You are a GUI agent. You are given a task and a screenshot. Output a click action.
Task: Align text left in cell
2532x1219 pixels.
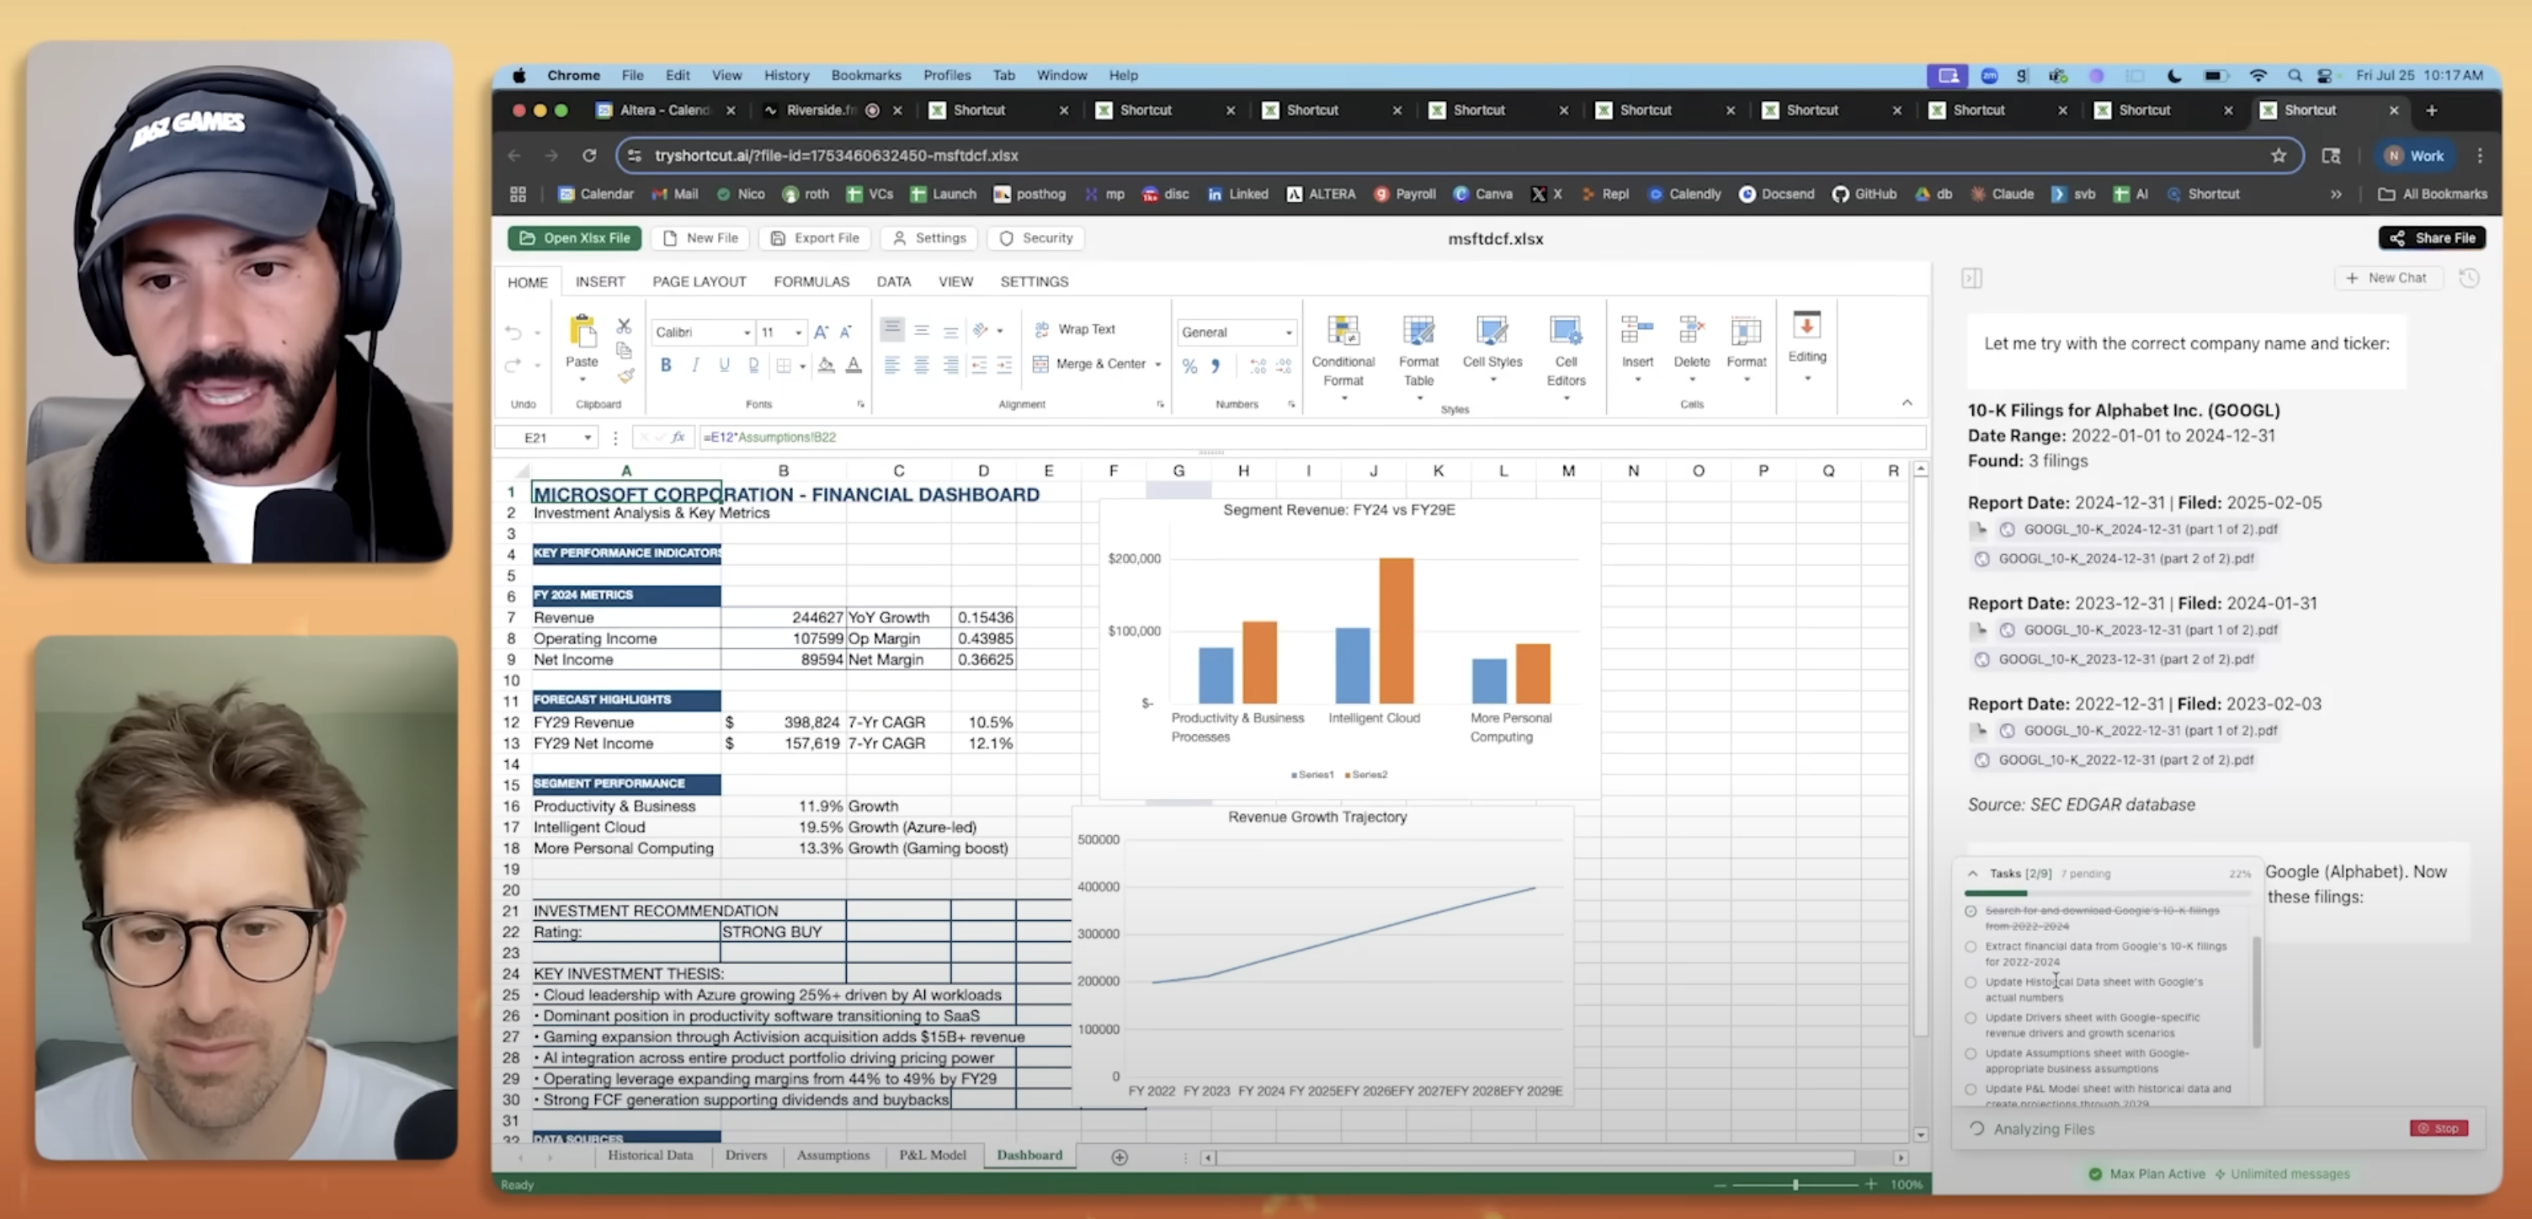[x=892, y=365]
